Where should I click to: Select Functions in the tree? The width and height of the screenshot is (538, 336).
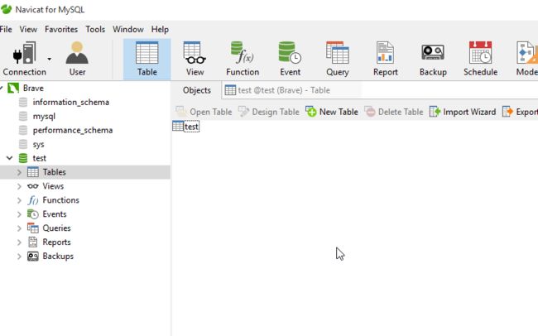[x=60, y=200]
